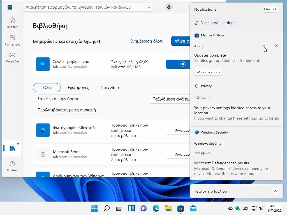The image size is (287, 215).
Task: Clear all notifications
Action: [x=270, y=9]
